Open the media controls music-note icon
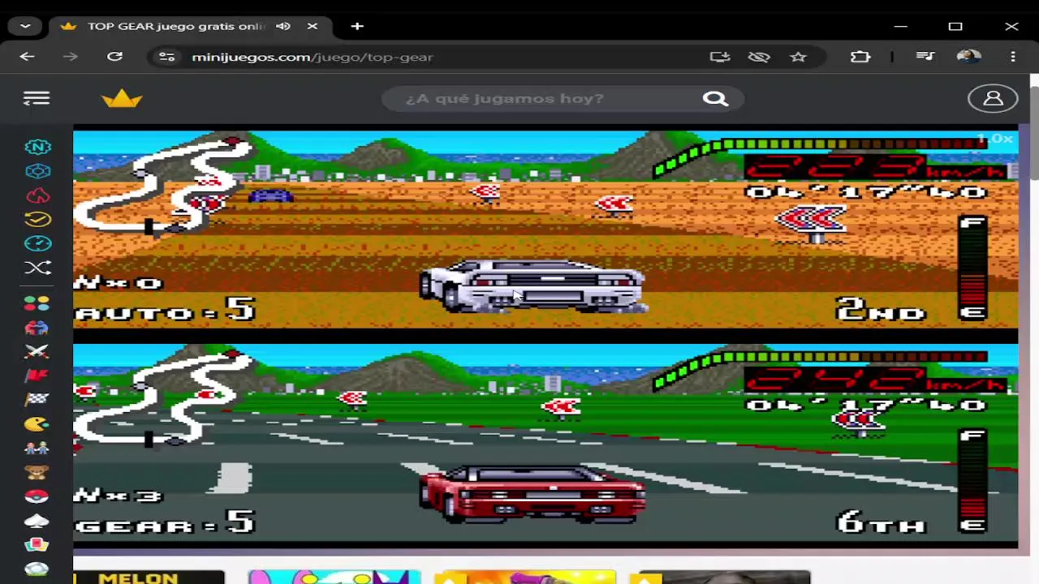Screen dimensions: 1039x584 pos(925,57)
